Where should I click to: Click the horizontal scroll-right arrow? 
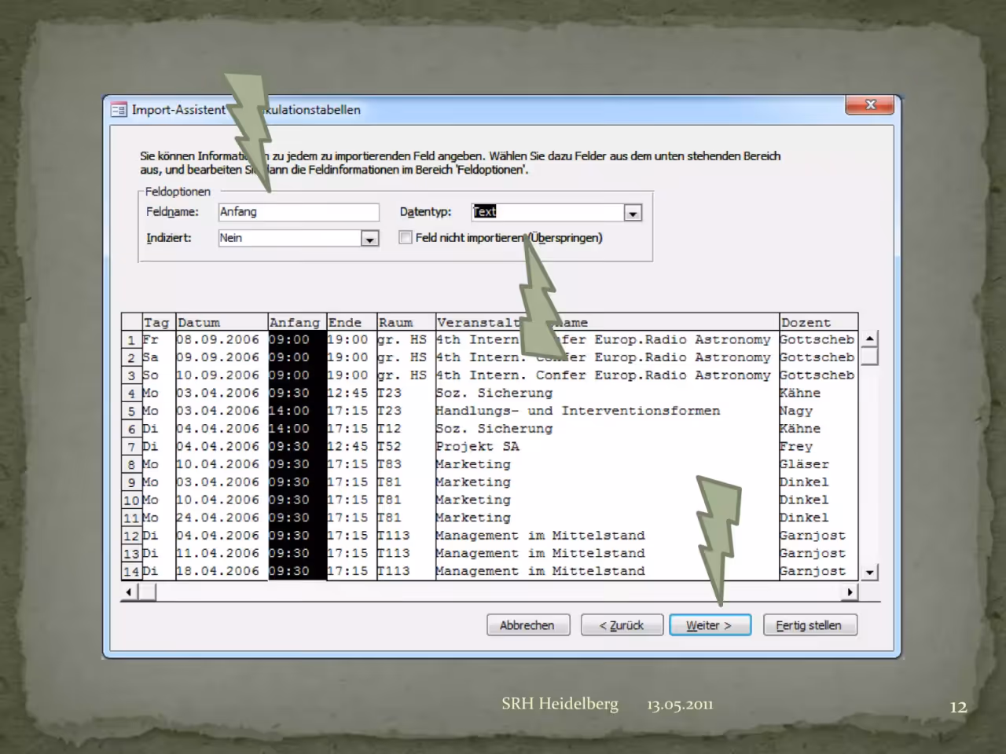point(850,592)
